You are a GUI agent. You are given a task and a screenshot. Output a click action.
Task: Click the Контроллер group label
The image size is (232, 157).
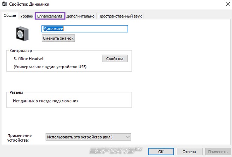pyautogui.click(x=21, y=51)
